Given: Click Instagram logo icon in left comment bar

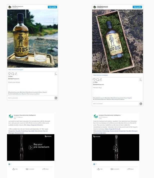Looking at the screenshot, I should click(56, 98).
